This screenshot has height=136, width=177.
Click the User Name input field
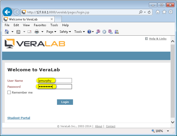(x=55, y=80)
